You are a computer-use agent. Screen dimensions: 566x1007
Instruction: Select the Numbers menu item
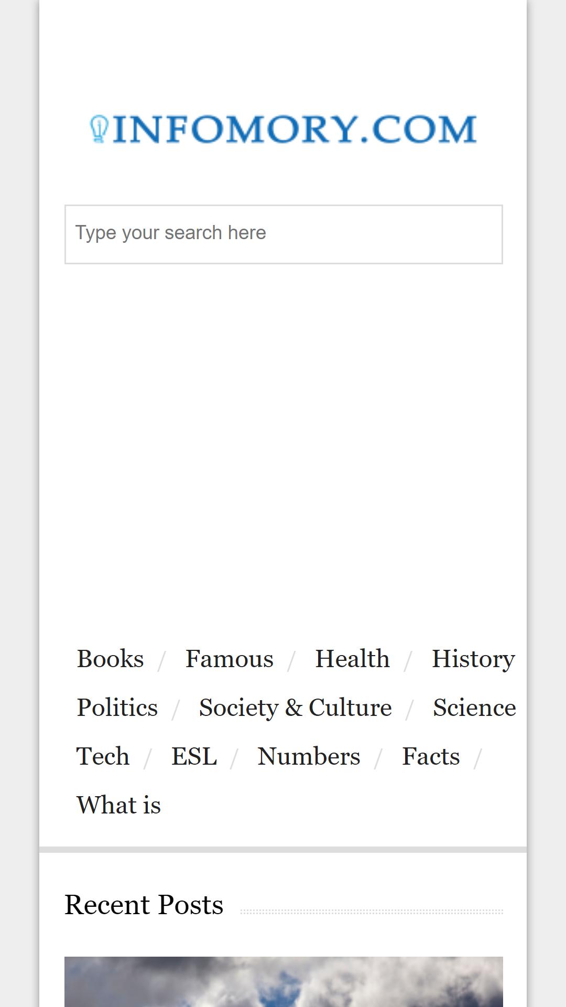point(309,756)
